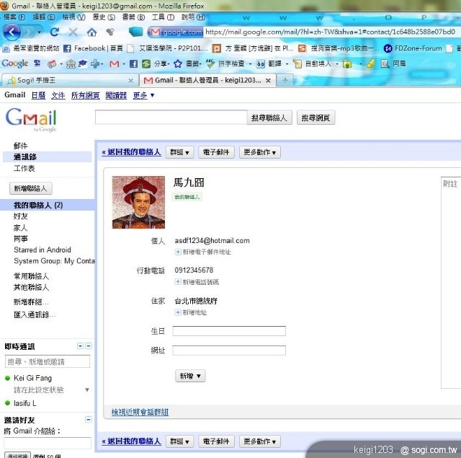Switch to the Sogi! 手機王 tab
This screenshot has height=458, width=461.
[68, 80]
